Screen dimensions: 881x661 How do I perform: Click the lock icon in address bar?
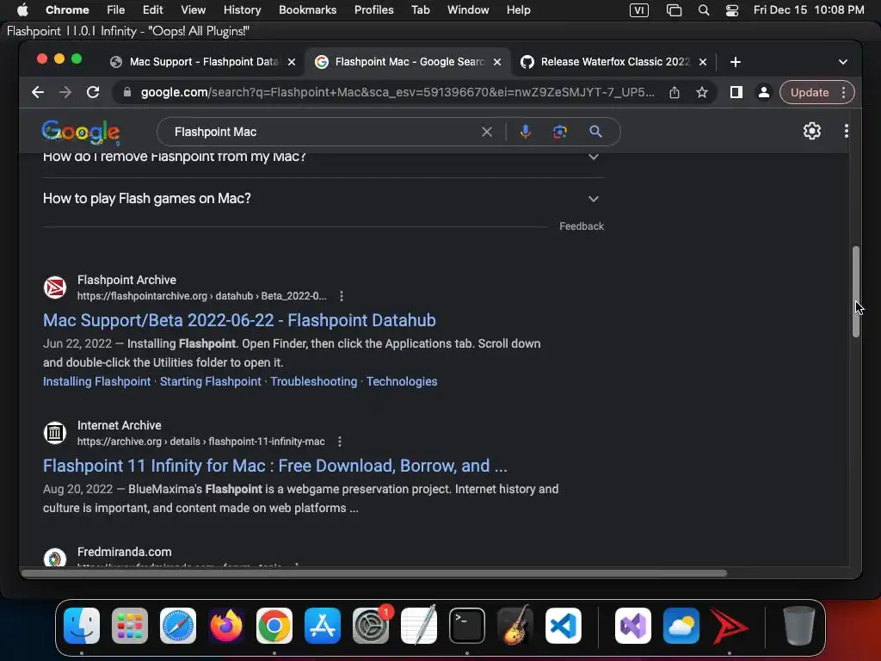127,92
